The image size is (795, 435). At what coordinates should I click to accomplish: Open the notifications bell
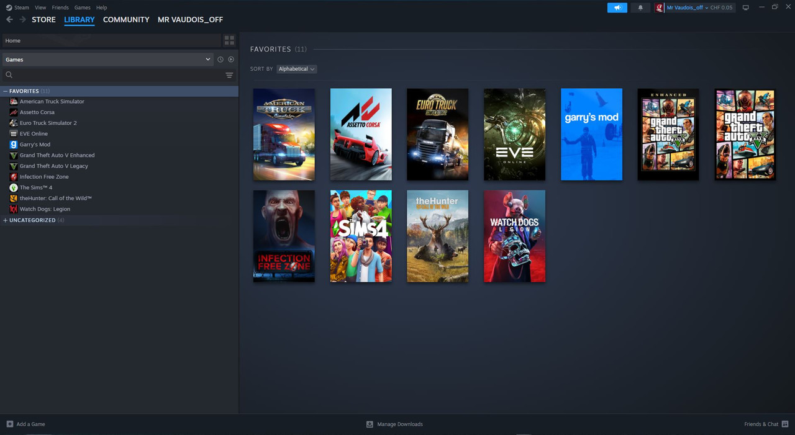coord(640,7)
